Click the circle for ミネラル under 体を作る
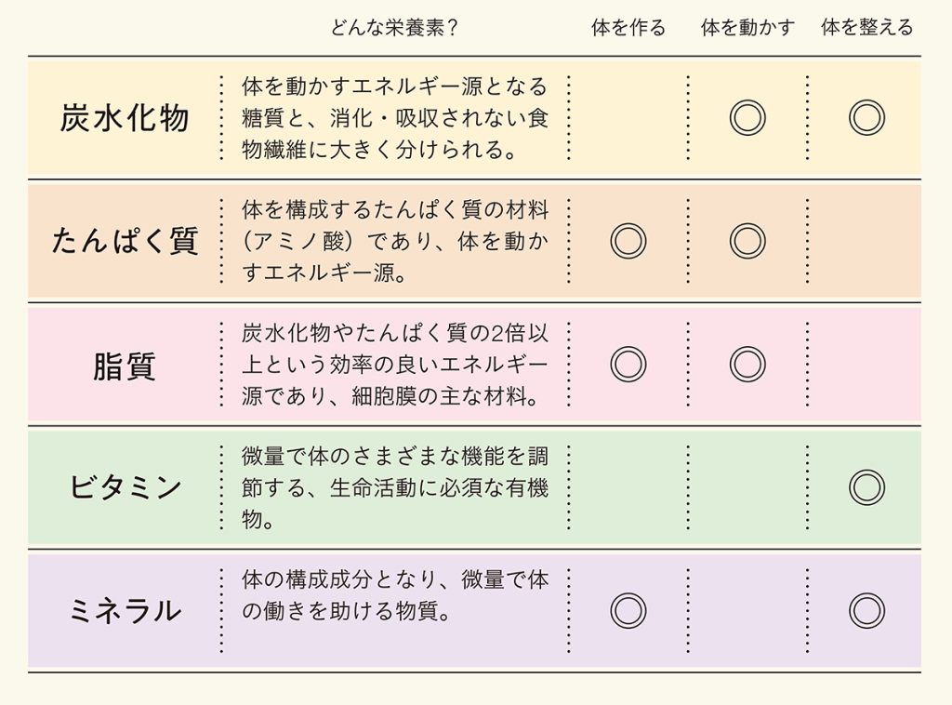952x705 pixels. [628, 611]
